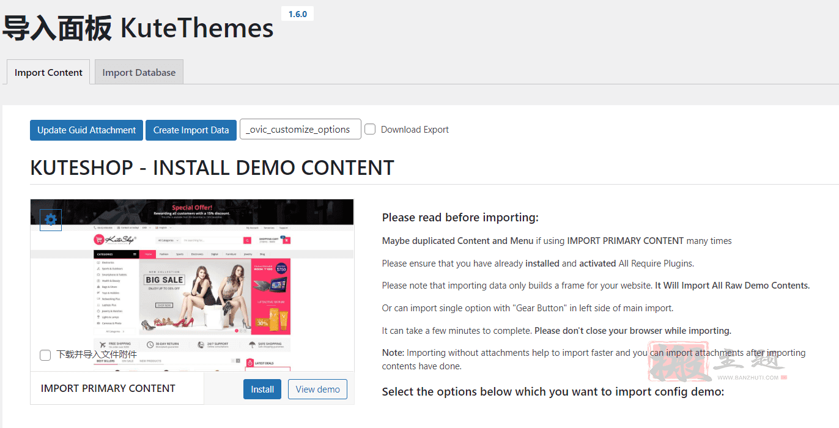Image resolution: width=839 pixels, height=428 pixels.
Task: Click the 'Select the options below' heading
Action: pyautogui.click(x=553, y=391)
